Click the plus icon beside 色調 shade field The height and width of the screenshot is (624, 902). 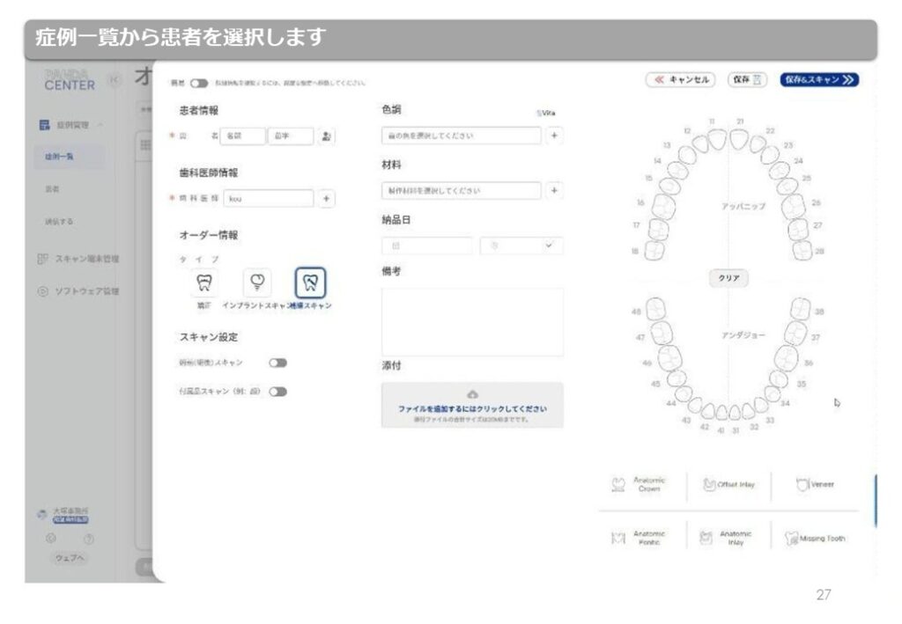(554, 136)
